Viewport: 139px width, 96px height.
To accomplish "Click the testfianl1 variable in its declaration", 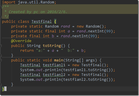I will click(54, 65).
